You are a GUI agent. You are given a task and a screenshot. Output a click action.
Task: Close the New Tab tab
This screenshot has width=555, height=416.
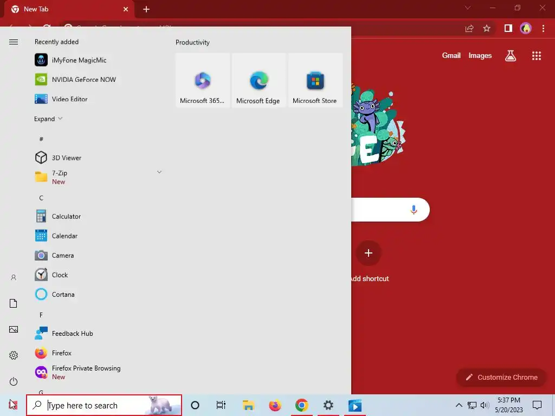[x=126, y=9]
